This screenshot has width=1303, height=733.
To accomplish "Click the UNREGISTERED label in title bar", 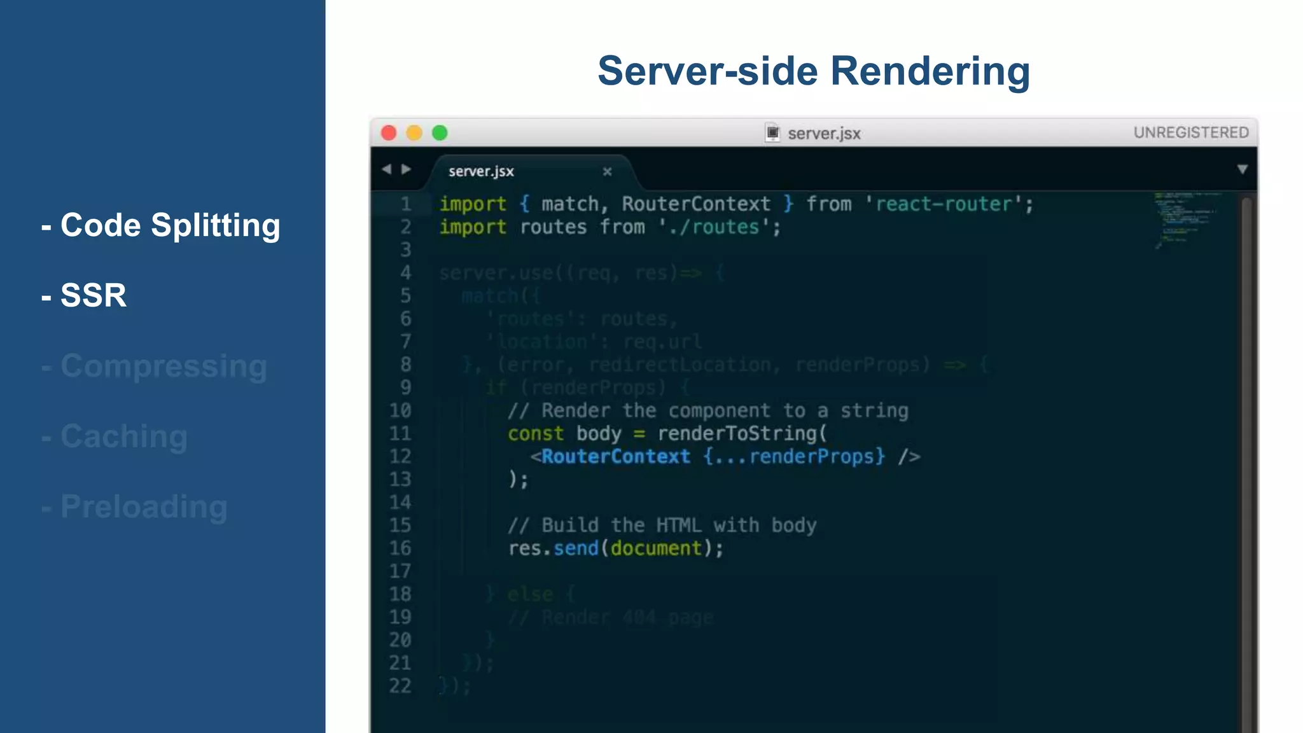I will (x=1191, y=132).
